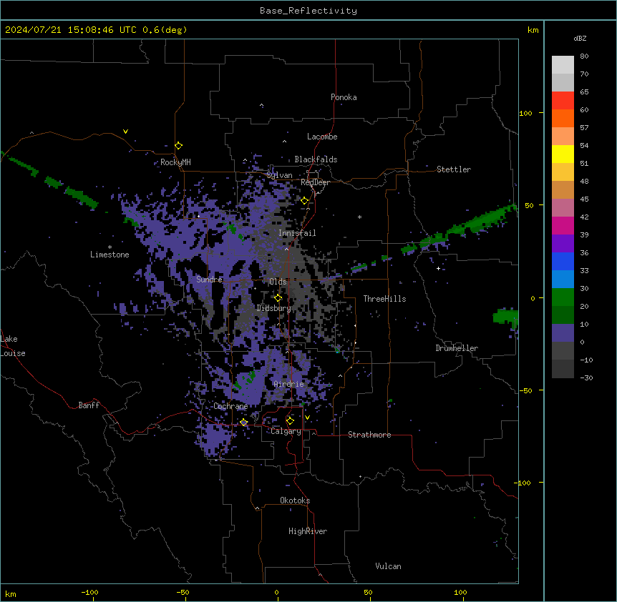This screenshot has height=602, width=617.
Task: Click the Stettler city label
Action: coord(454,169)
